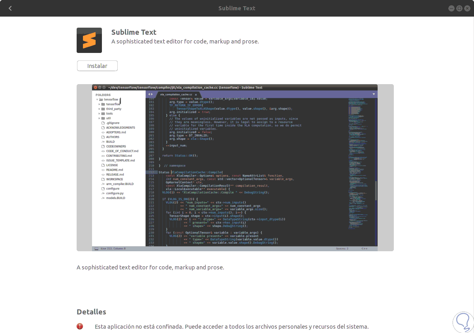Open README.md in the sidebar
Viewport: 474px width, 333px height.
[x=115, y=170]
